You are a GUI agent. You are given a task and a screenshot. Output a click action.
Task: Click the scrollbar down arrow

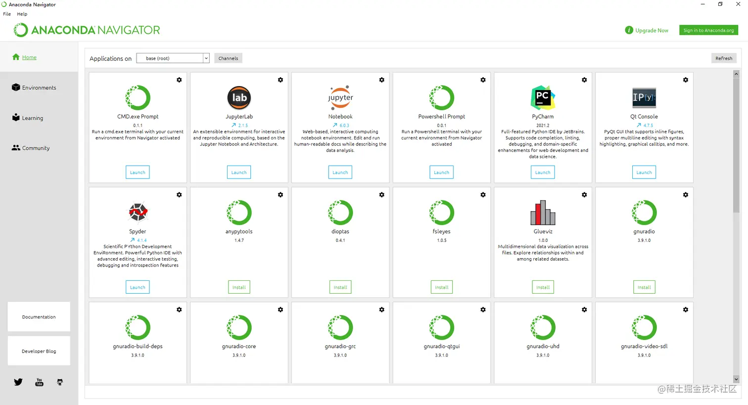(x=736, y=379)
